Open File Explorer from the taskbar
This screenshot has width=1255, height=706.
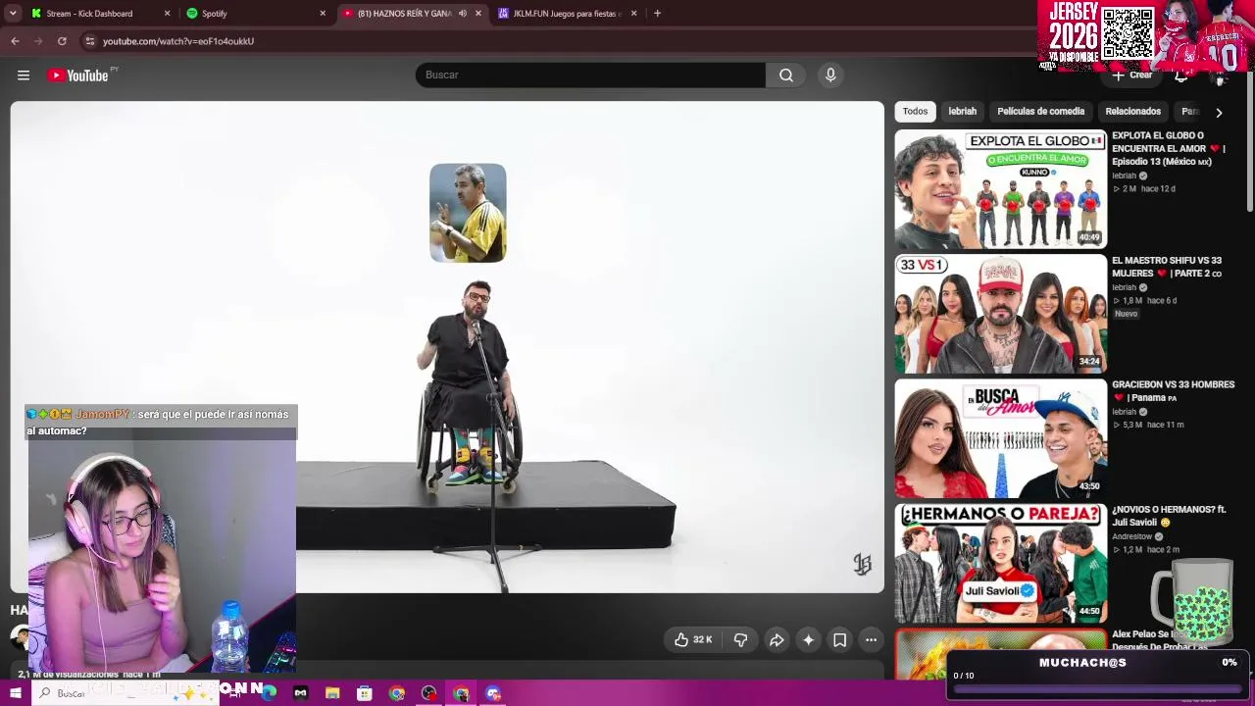[x=332, y=693]
